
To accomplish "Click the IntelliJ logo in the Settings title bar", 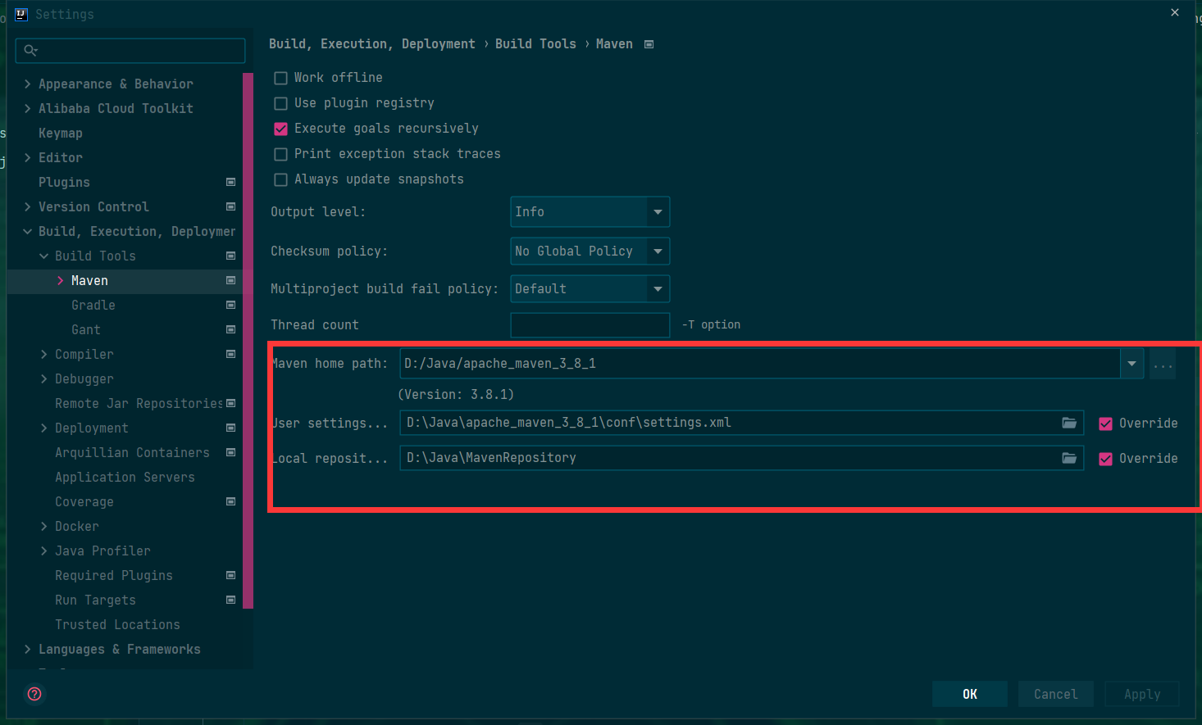I will pyautogui.click(x=21, y=14).
